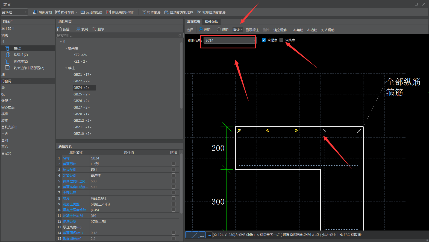Click the 添加前后缀 icon

coord(83,12)
